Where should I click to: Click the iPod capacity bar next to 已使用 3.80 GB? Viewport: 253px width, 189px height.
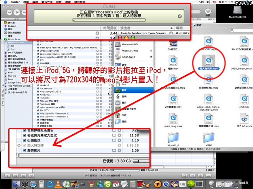pos(125,170)
